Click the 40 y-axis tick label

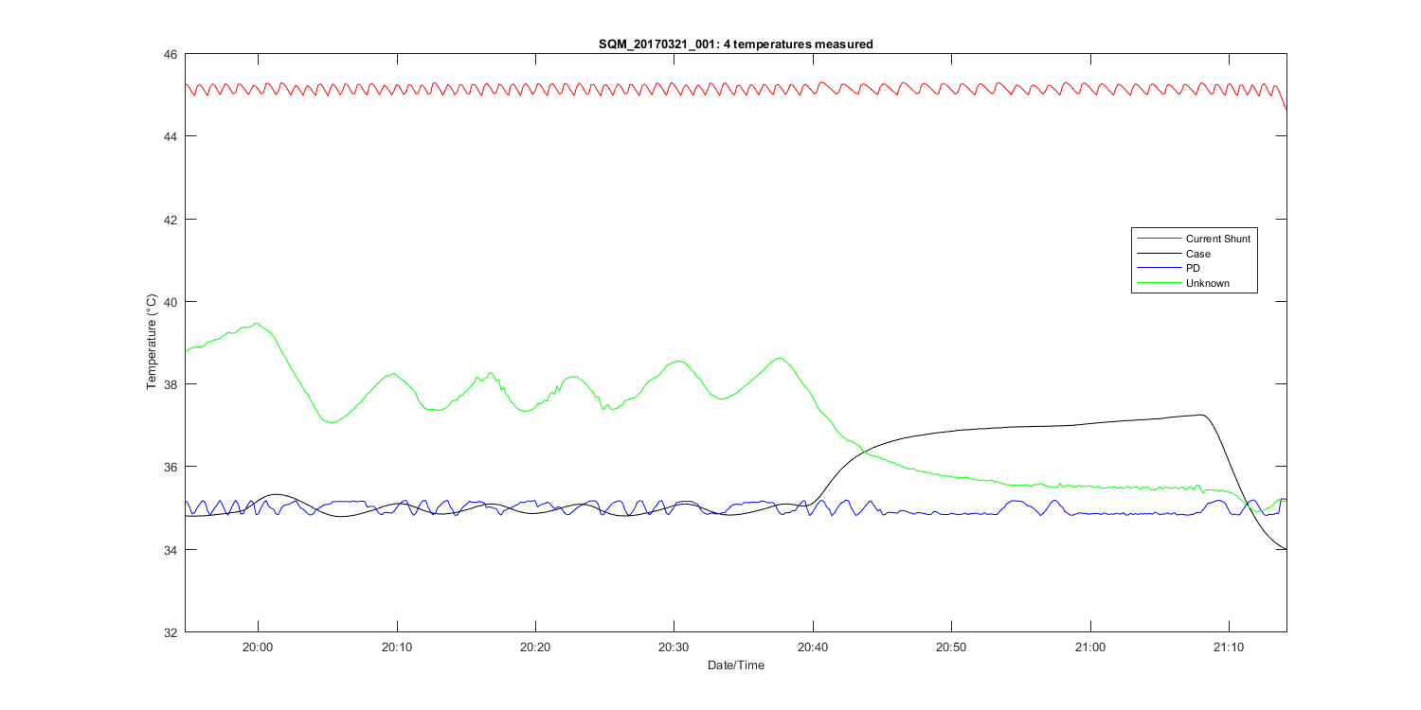(x=171, y=302)
